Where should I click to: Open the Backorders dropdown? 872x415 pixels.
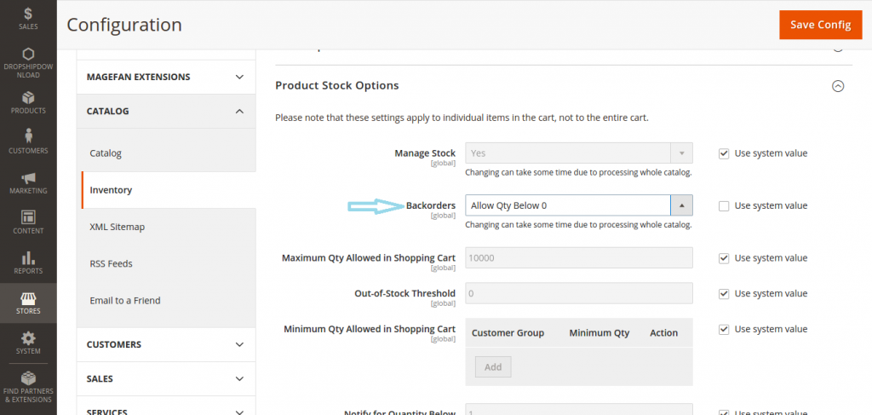[x=579, y=205]
